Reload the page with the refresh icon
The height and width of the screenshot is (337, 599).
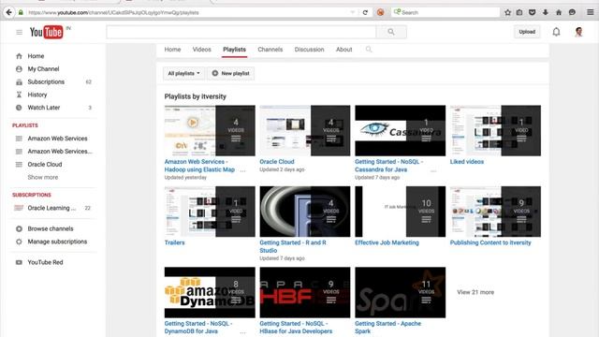click(365, 12)
